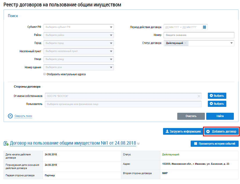Open Договор на пользование общим имуществом №1 link

click(x=73, y=143)
